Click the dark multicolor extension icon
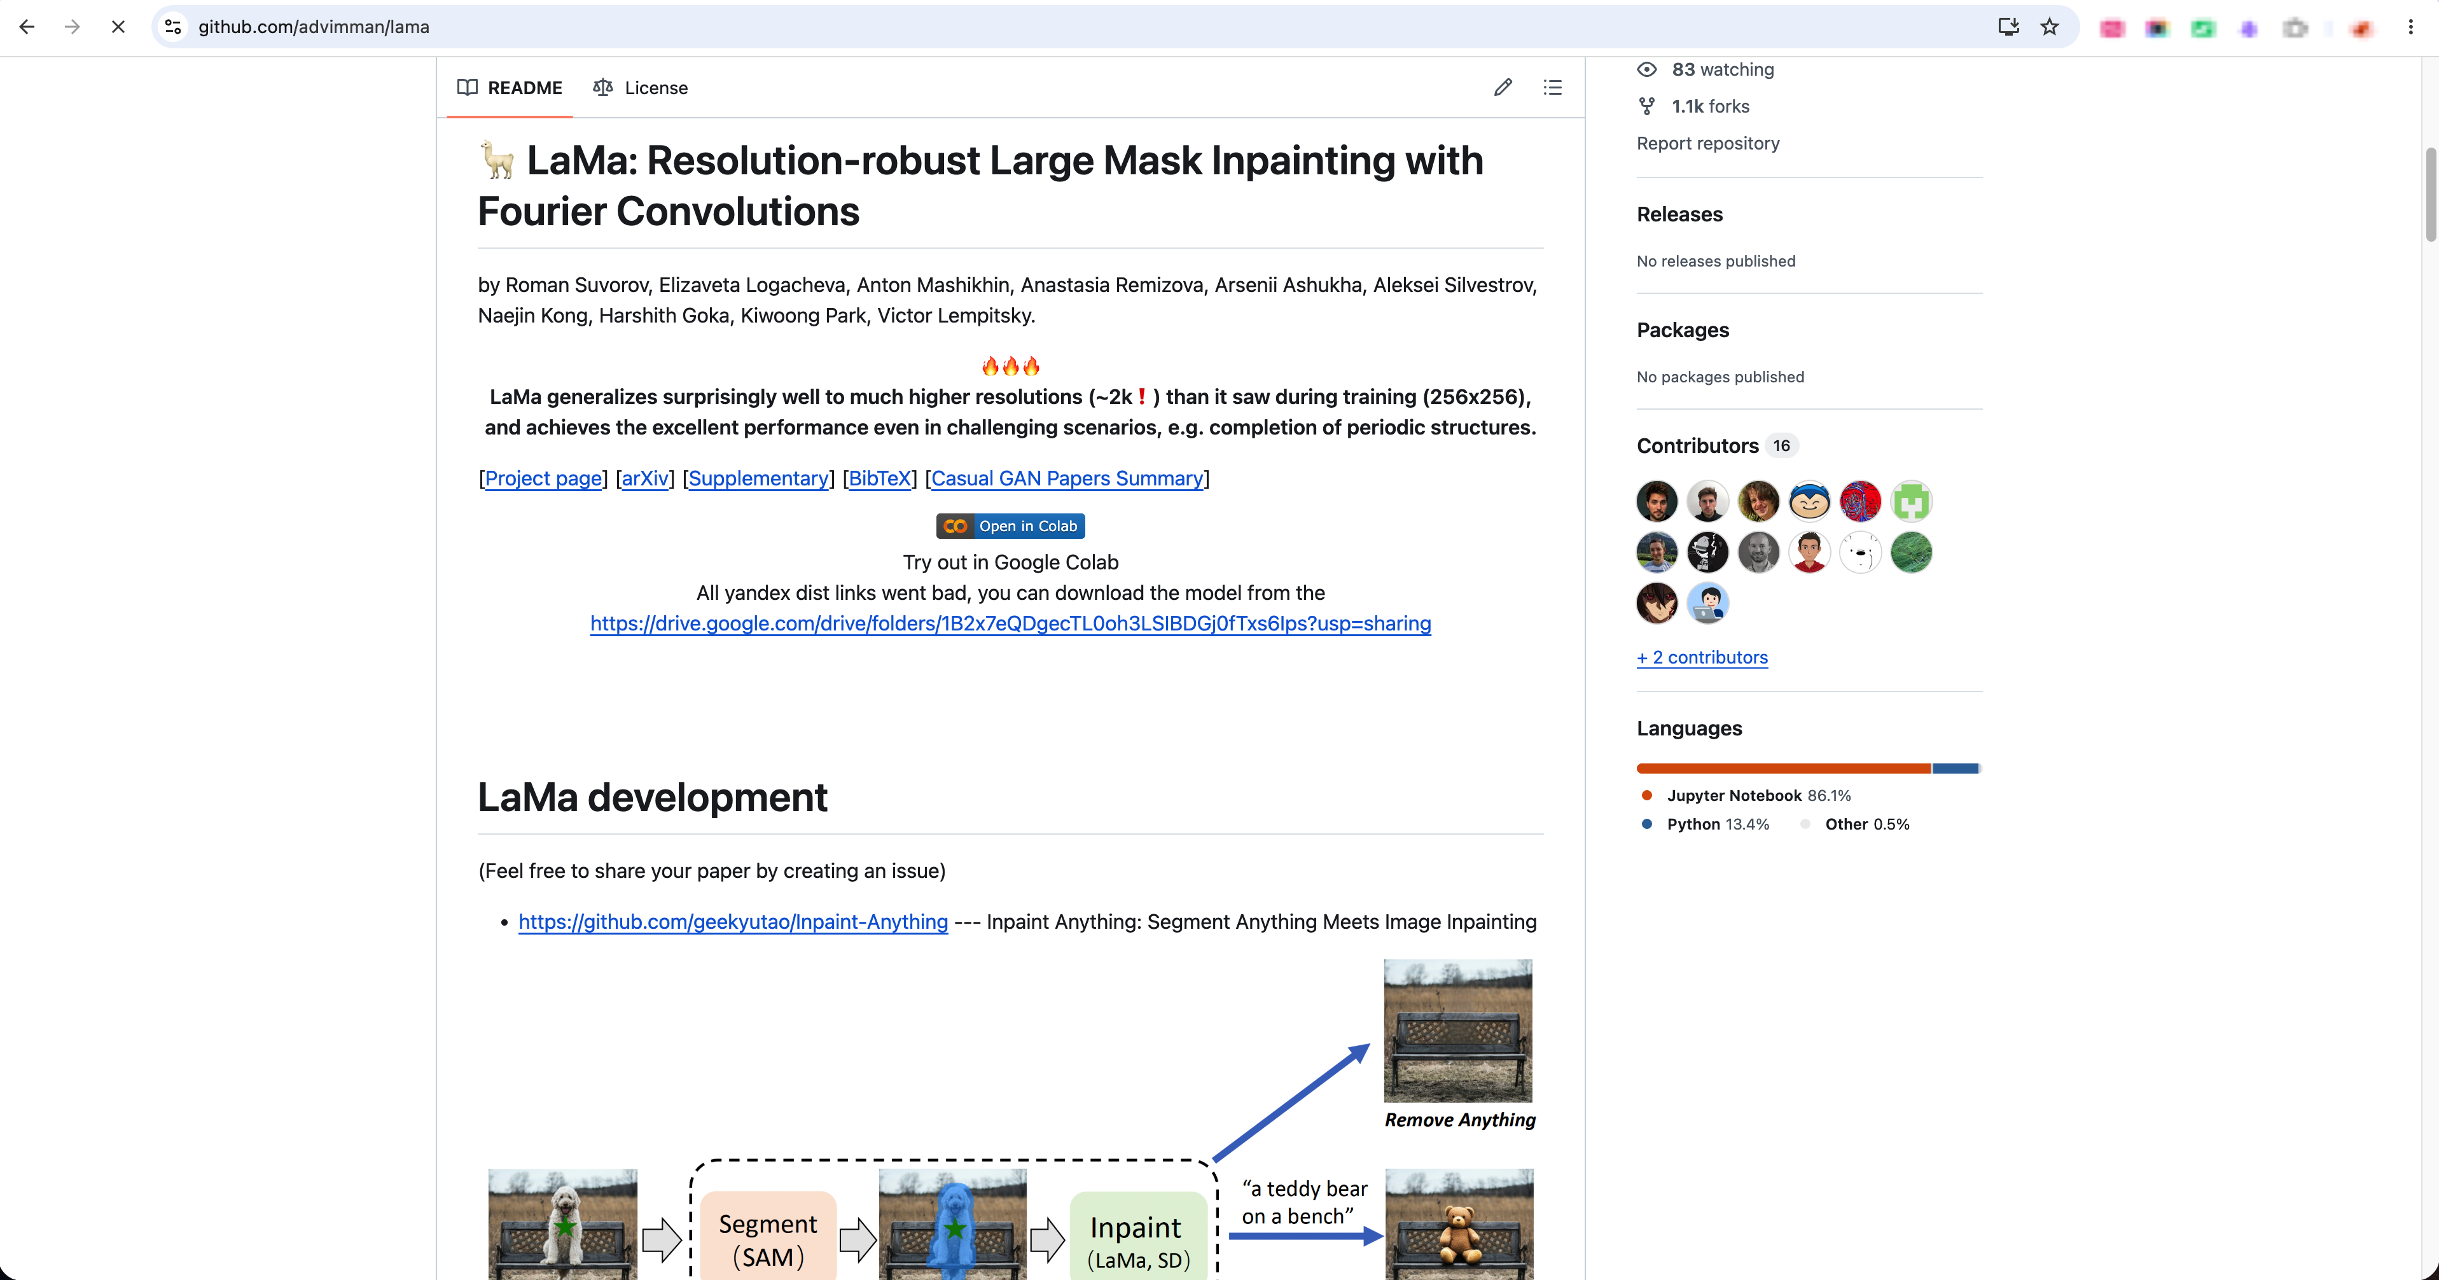 point(2157,29)
